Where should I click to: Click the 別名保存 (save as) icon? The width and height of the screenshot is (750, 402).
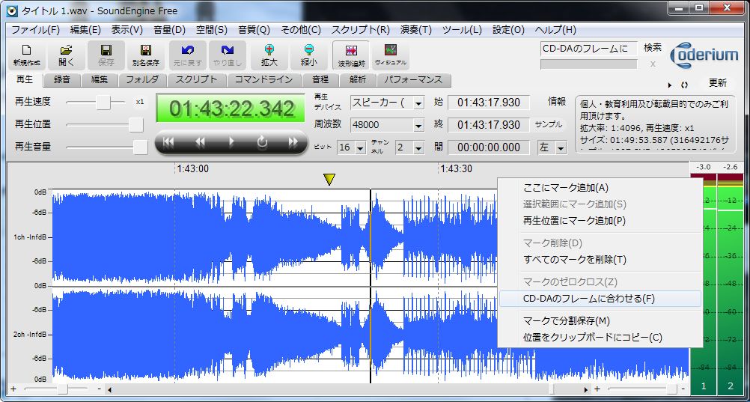(x=146, y=55)
